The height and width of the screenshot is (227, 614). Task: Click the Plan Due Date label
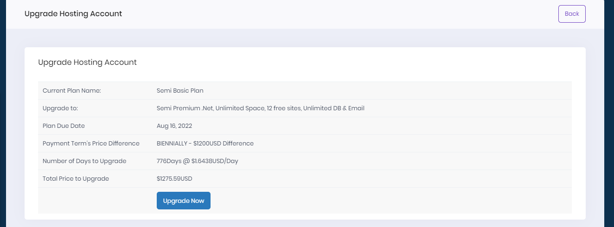pos(64,126)
